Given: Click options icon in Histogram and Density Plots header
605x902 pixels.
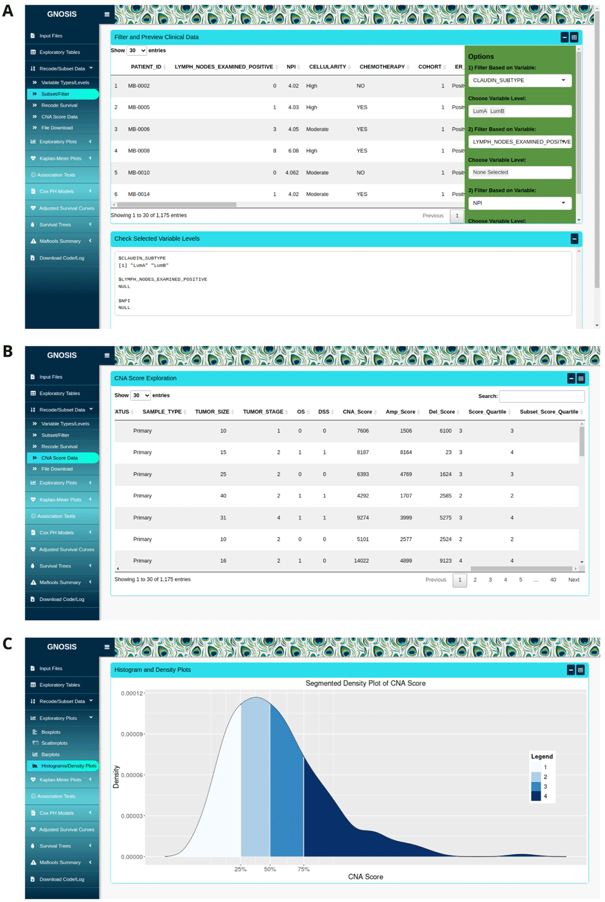Looking at the screenshot, I should point(580,670).
